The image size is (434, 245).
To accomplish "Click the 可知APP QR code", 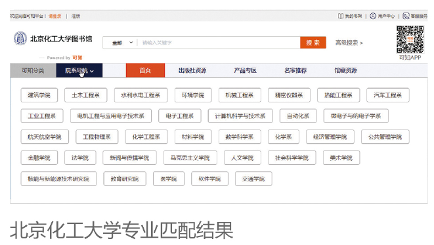I will pos(410,39).
